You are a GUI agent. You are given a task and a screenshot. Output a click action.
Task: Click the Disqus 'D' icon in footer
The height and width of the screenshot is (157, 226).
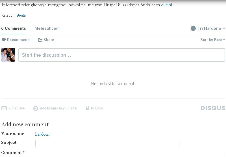(36, 108)
